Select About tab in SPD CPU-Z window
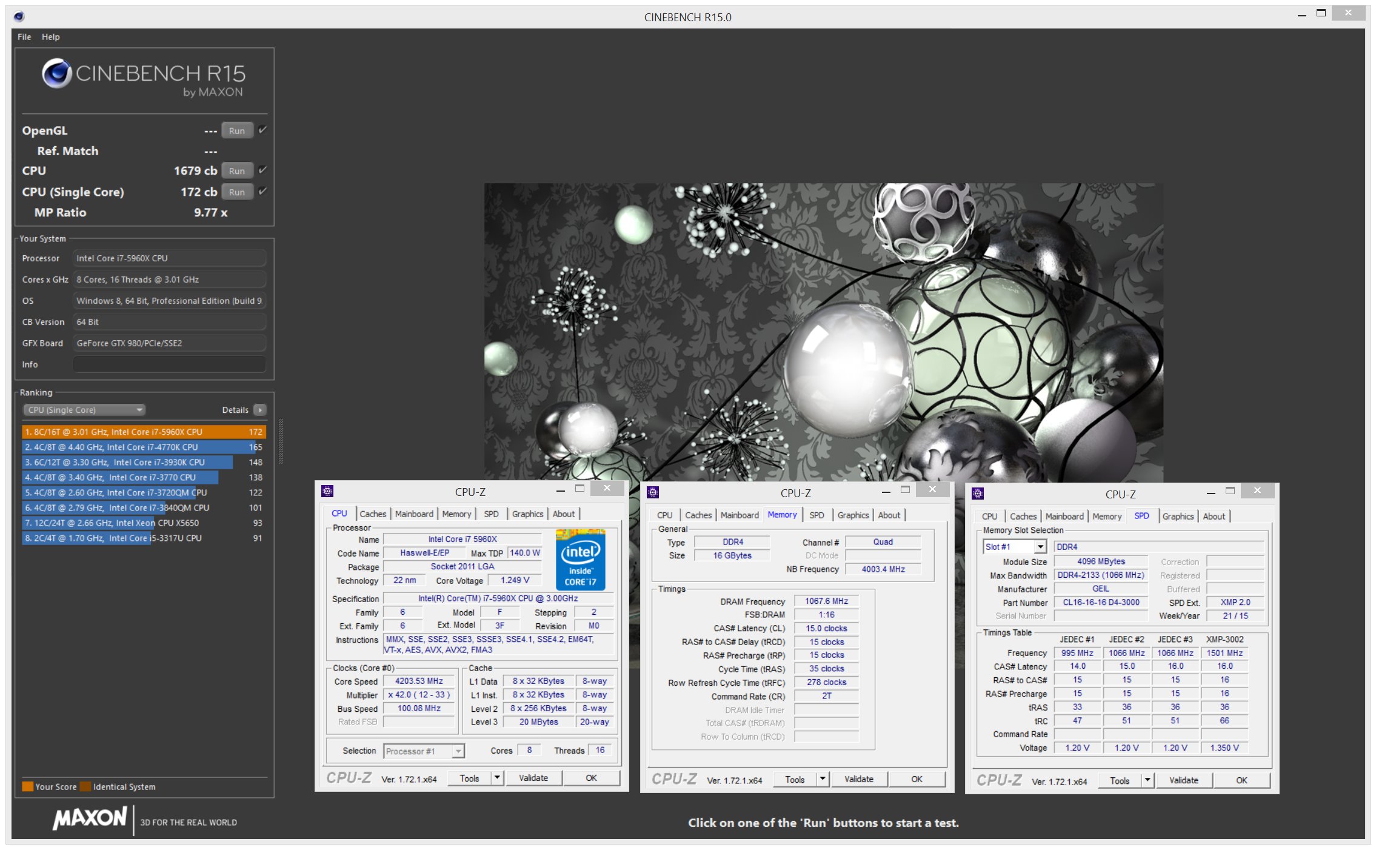Screen dimensions: 1376x847 pos(1214,516)
